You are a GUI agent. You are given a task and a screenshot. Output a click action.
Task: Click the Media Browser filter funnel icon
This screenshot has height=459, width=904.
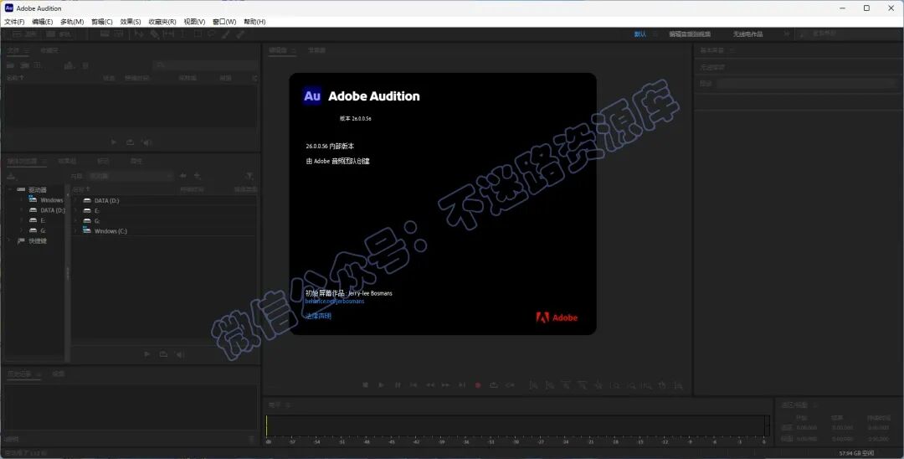(249, 175)
